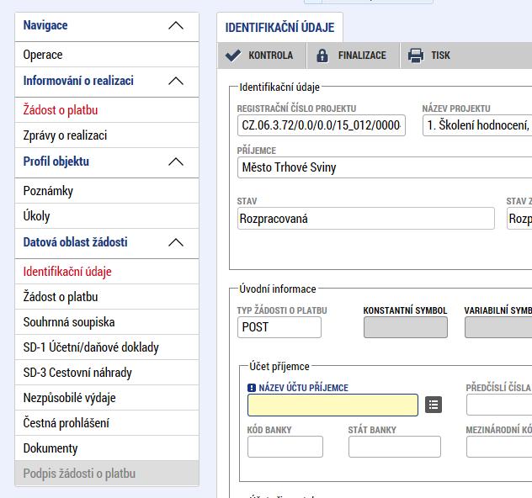Image resolution: width=532 pixels, height=498 pixels.
Task: Open Operace in navigation
Action: [x=107, y=55]
